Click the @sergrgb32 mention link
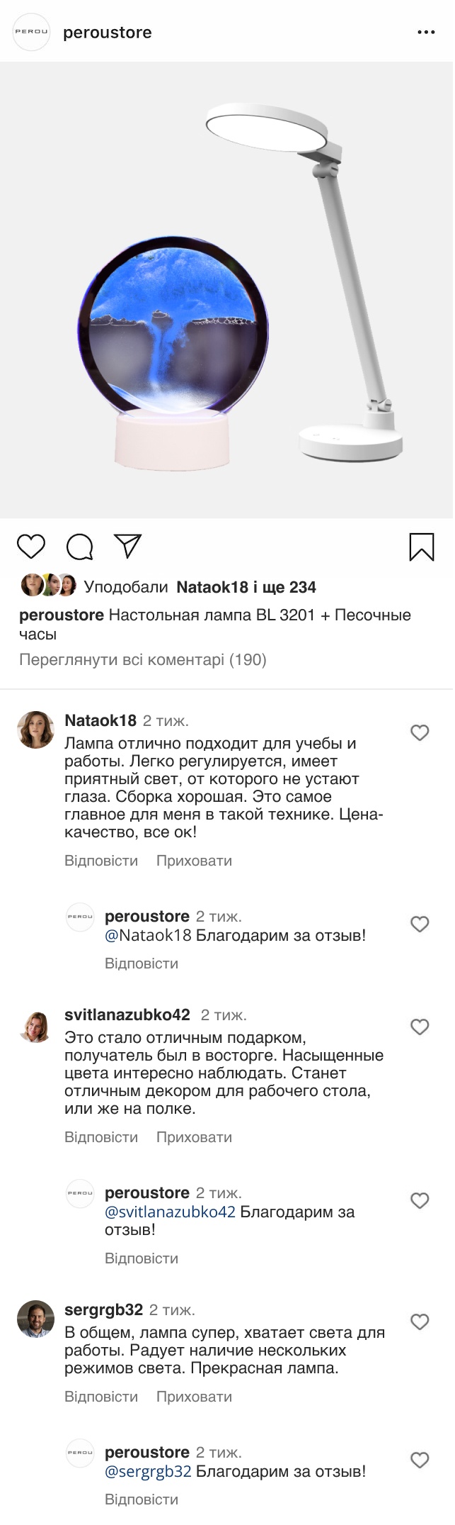 pos(148,1471)
